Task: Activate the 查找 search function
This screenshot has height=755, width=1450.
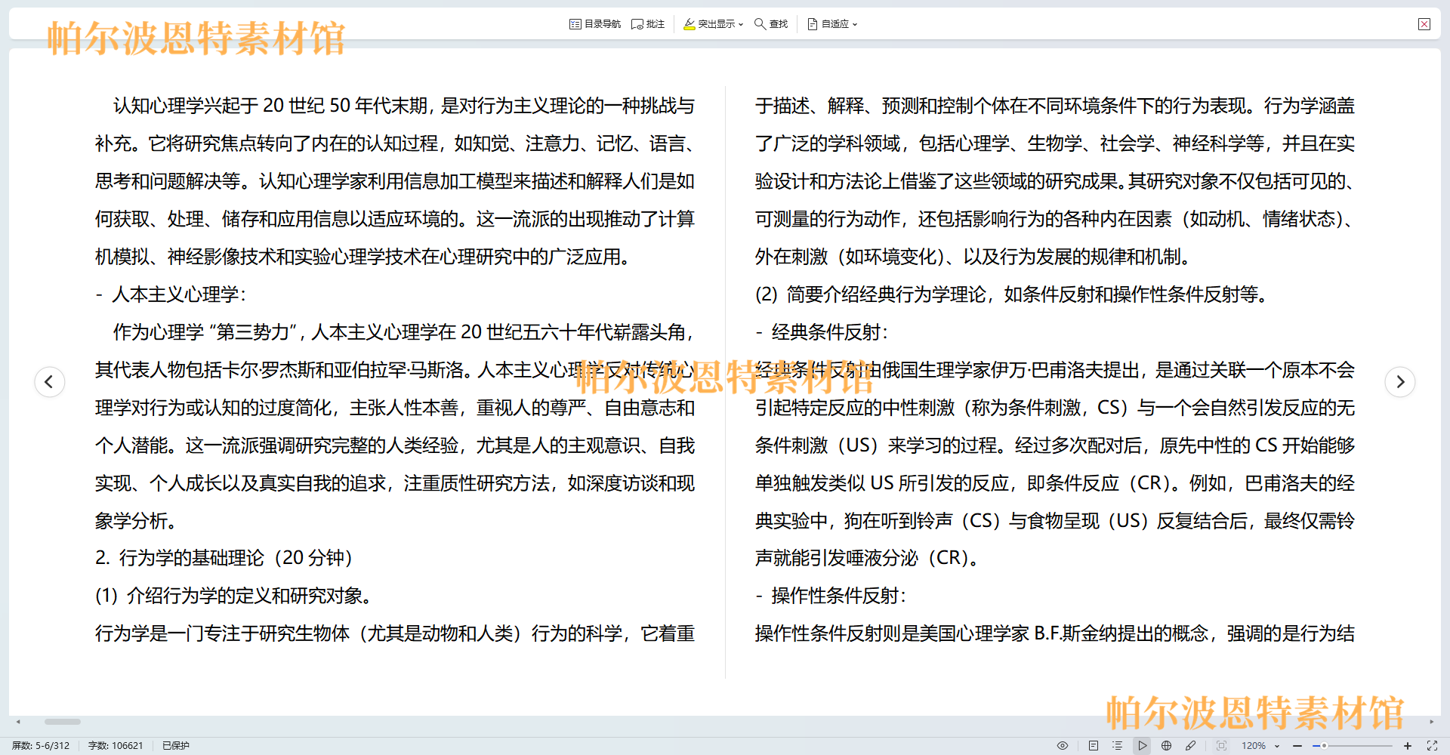Action: [x=770, y=23]
